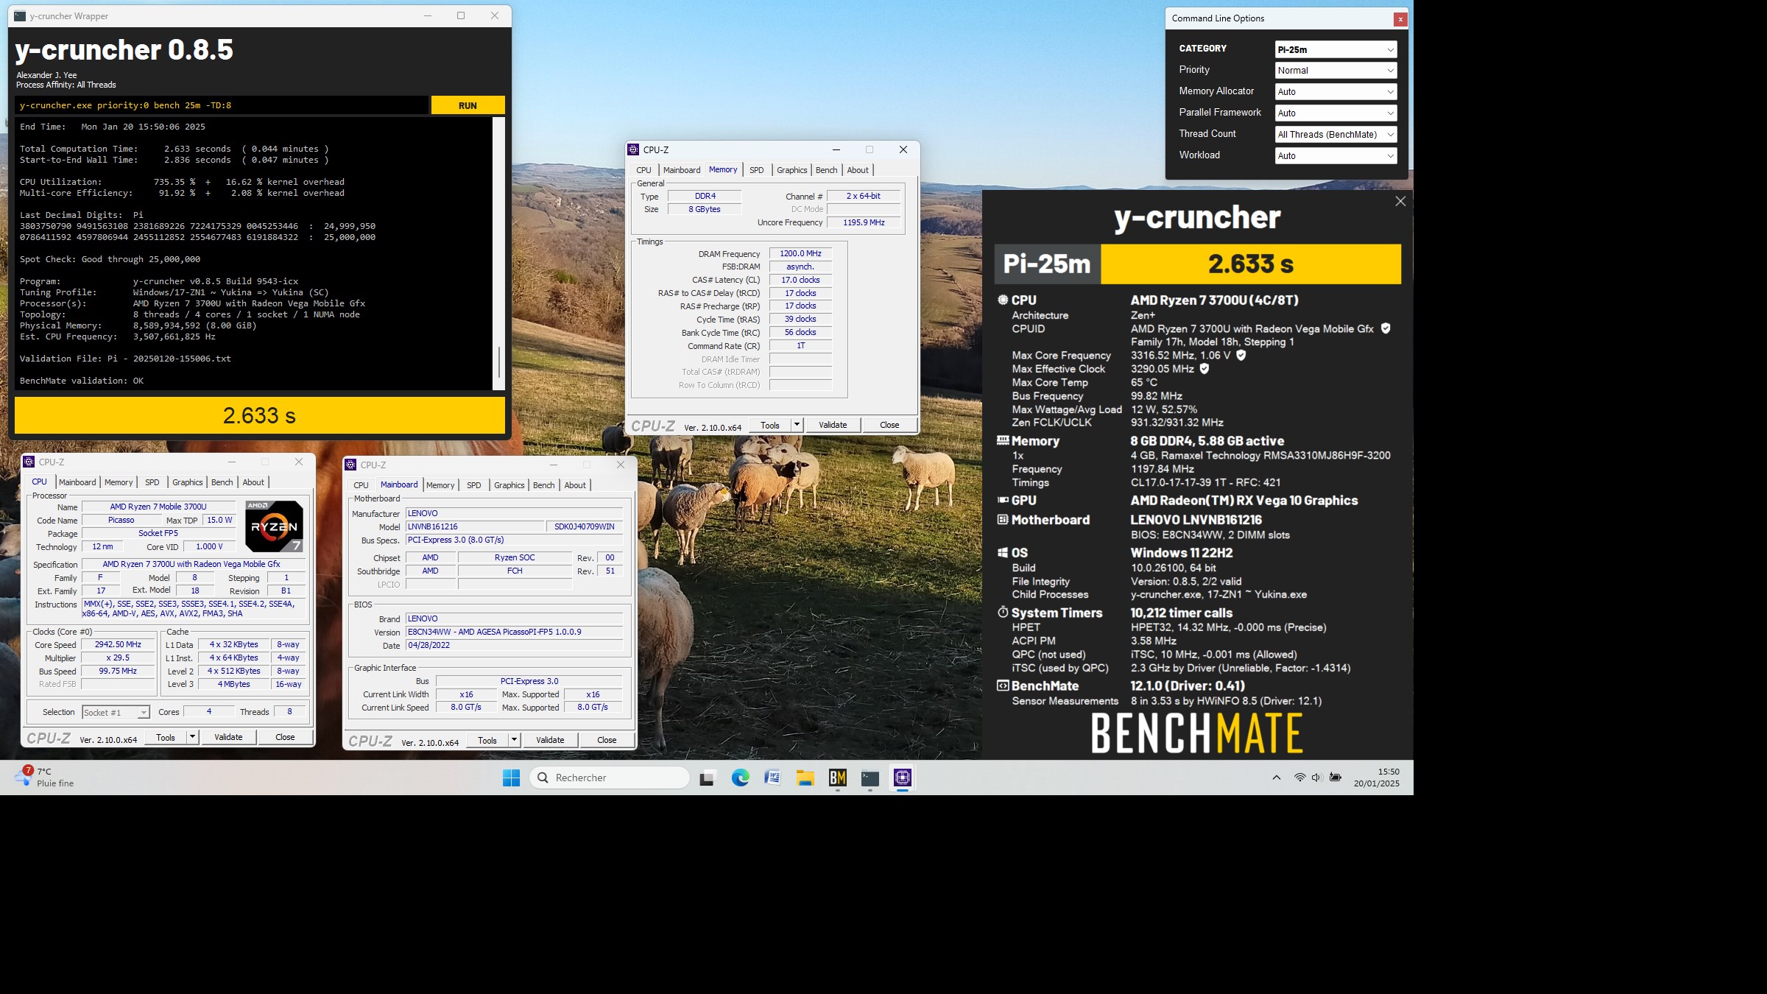Open Task View from the taskbar

[x=708, y=778]
